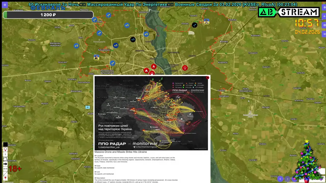Close the strike report popup
This screenshot has height=183, width=326.
(208, 78)
